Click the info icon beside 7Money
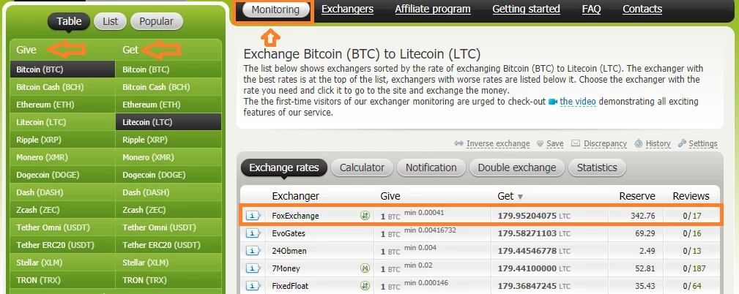 tap(253, 268)
